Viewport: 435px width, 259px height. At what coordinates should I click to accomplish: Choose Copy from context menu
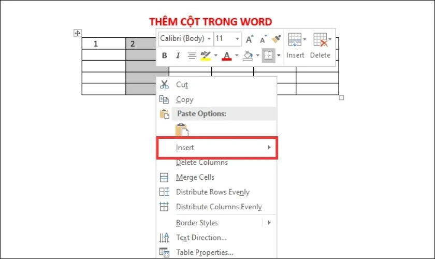(216, 99)
